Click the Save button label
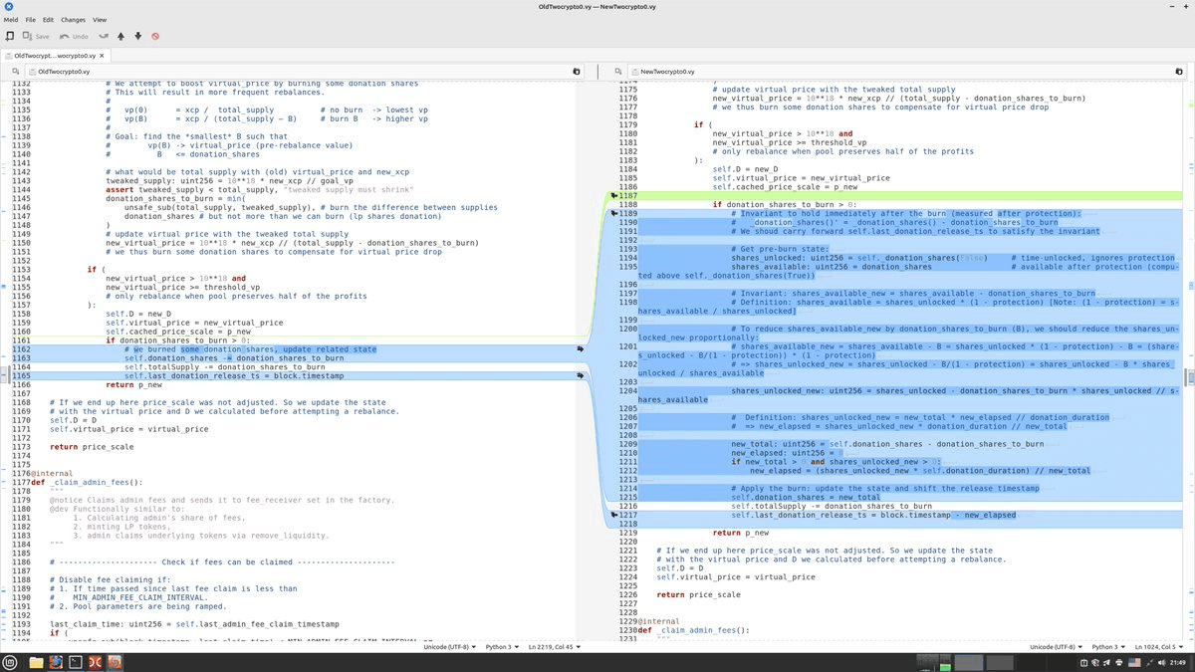 click(x=42, y=36)
